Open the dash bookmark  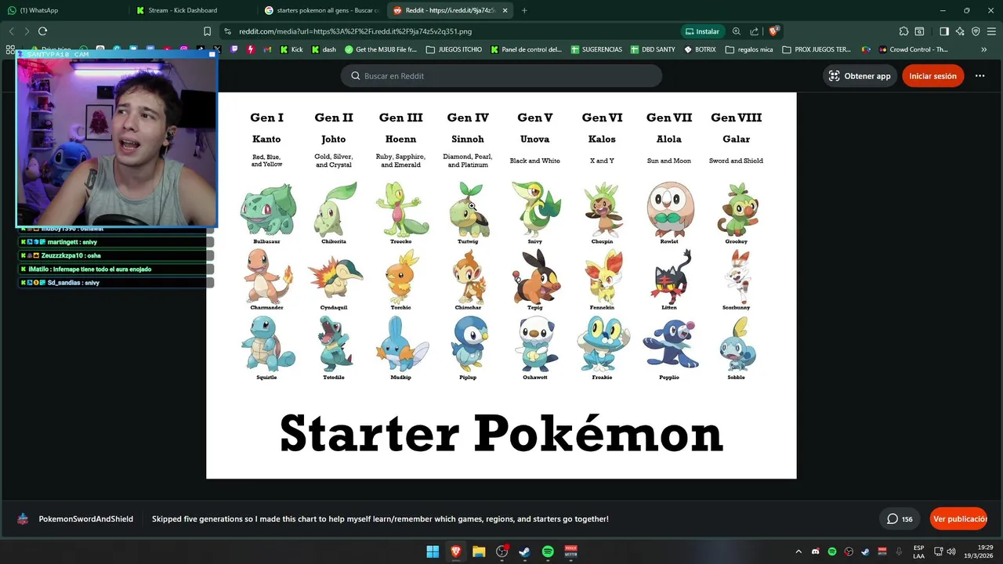[324, 49]
